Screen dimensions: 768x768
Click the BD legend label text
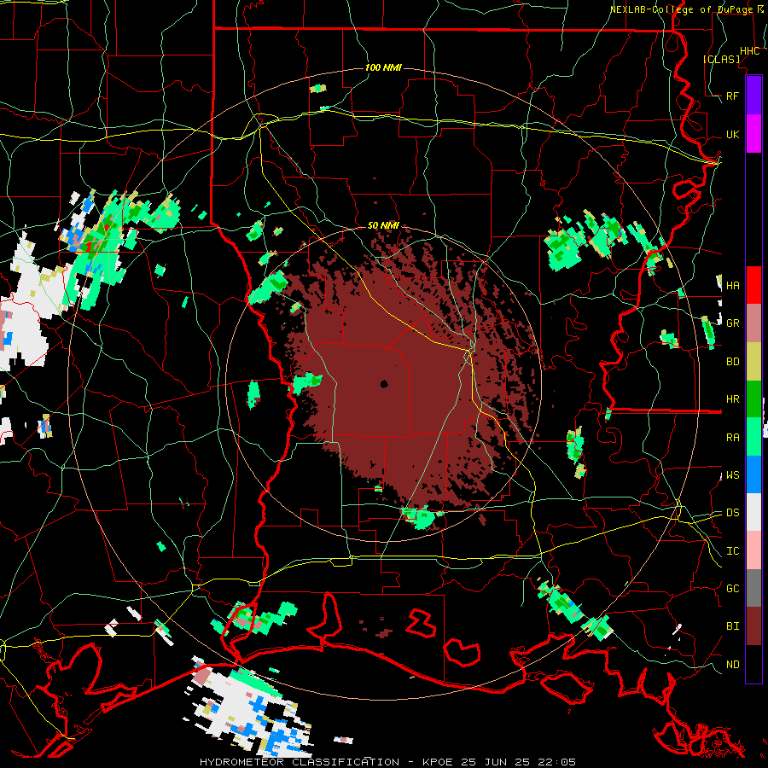(733, 362)
